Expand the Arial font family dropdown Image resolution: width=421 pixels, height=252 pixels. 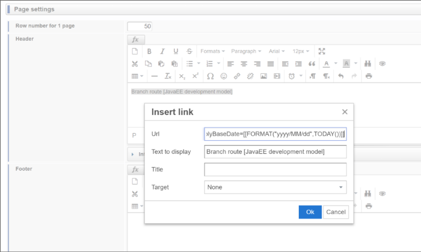[276, 51]
